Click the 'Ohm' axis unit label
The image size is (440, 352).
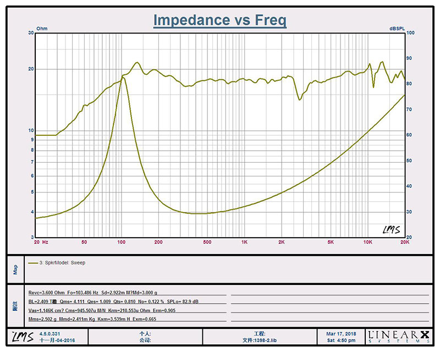pyautogui.click(x=42, y=28)
